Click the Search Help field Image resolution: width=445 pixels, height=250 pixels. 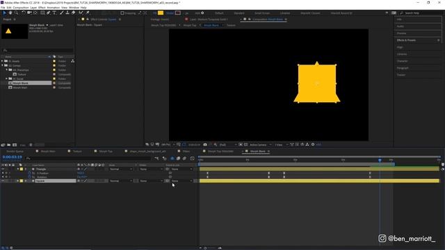420,13
